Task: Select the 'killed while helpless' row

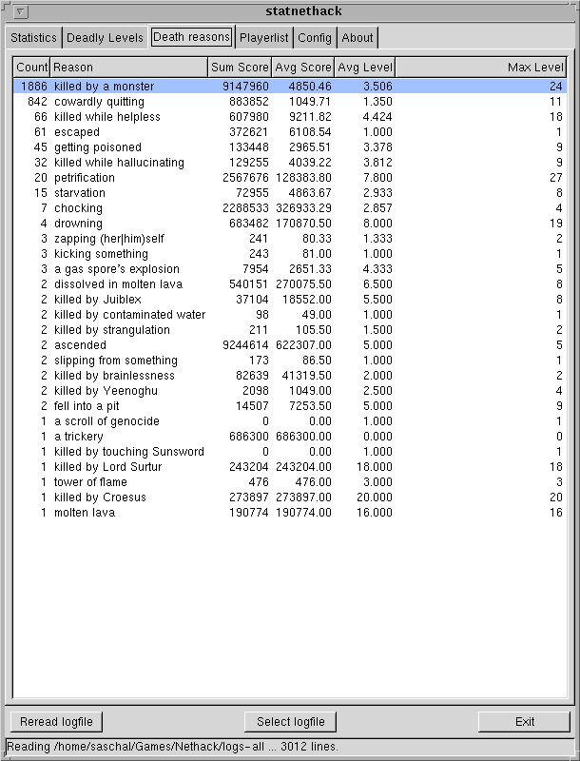Action: tap(290, 117)
